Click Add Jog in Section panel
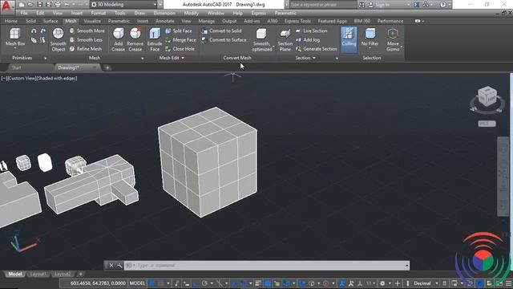Viewport: 513px width, 289px height. (x=308, y=39)
